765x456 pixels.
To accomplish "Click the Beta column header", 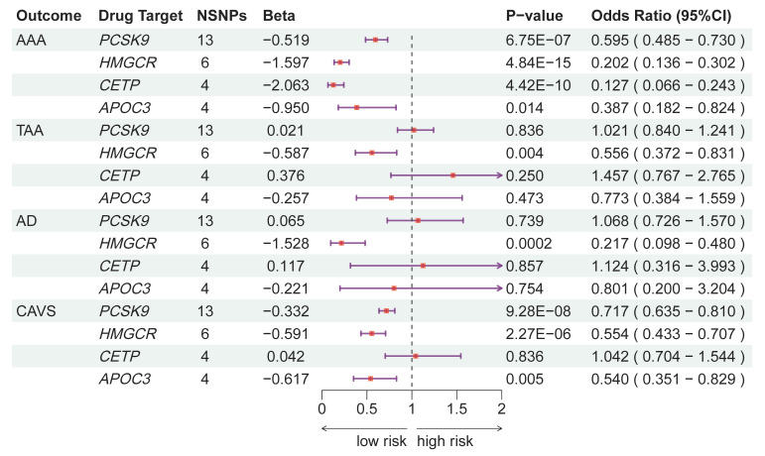I will (280, 18).
